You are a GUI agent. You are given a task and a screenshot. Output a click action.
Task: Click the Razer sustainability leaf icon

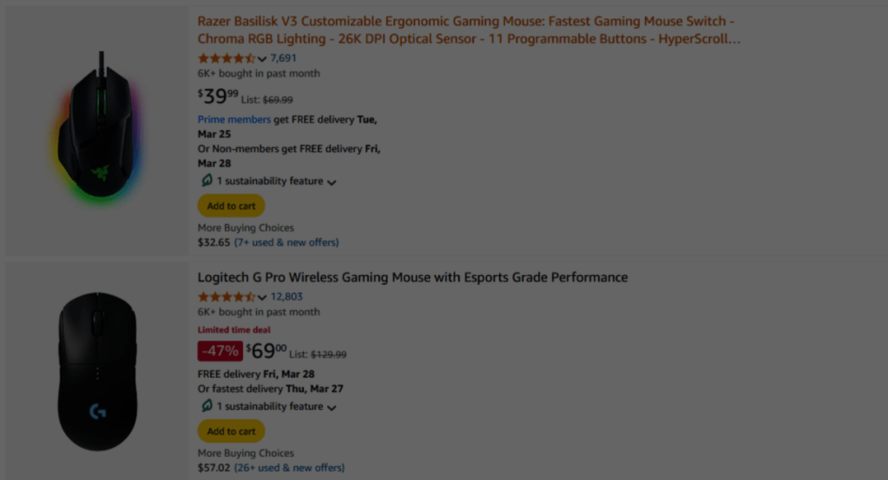pos(207,181)
